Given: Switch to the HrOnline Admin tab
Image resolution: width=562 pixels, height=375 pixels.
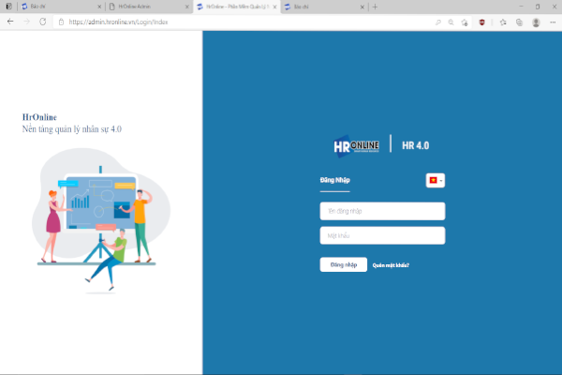Looking at the screenshot, I should 148,7.
